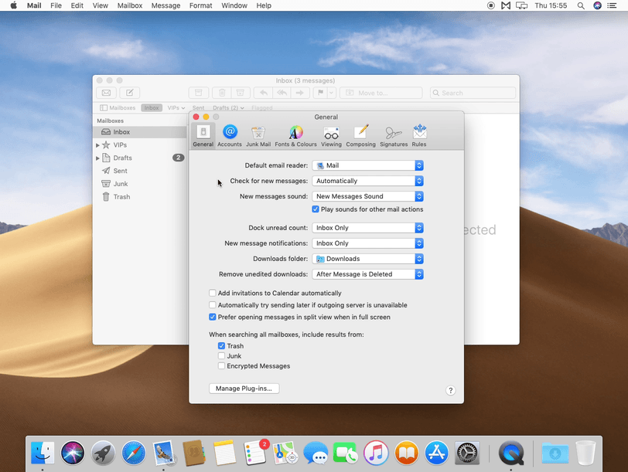Expand the Dock unread count dropdown
Image resolution: width=628 pixels, height=472 pixels.
367,228
